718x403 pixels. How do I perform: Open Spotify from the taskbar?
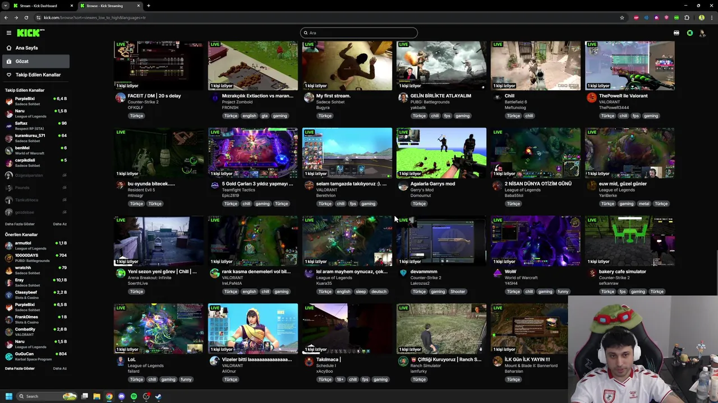pyautogui.click(x=134, y=396)
